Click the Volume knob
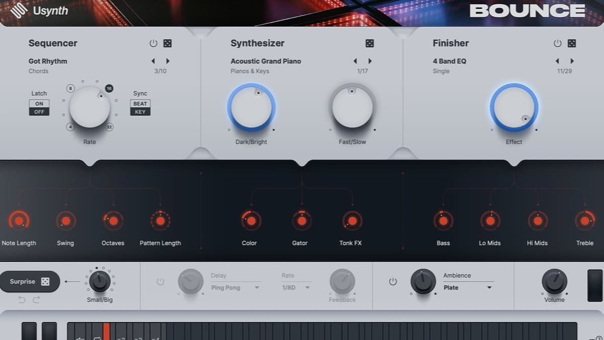604x340 pixels. [554, 282]
